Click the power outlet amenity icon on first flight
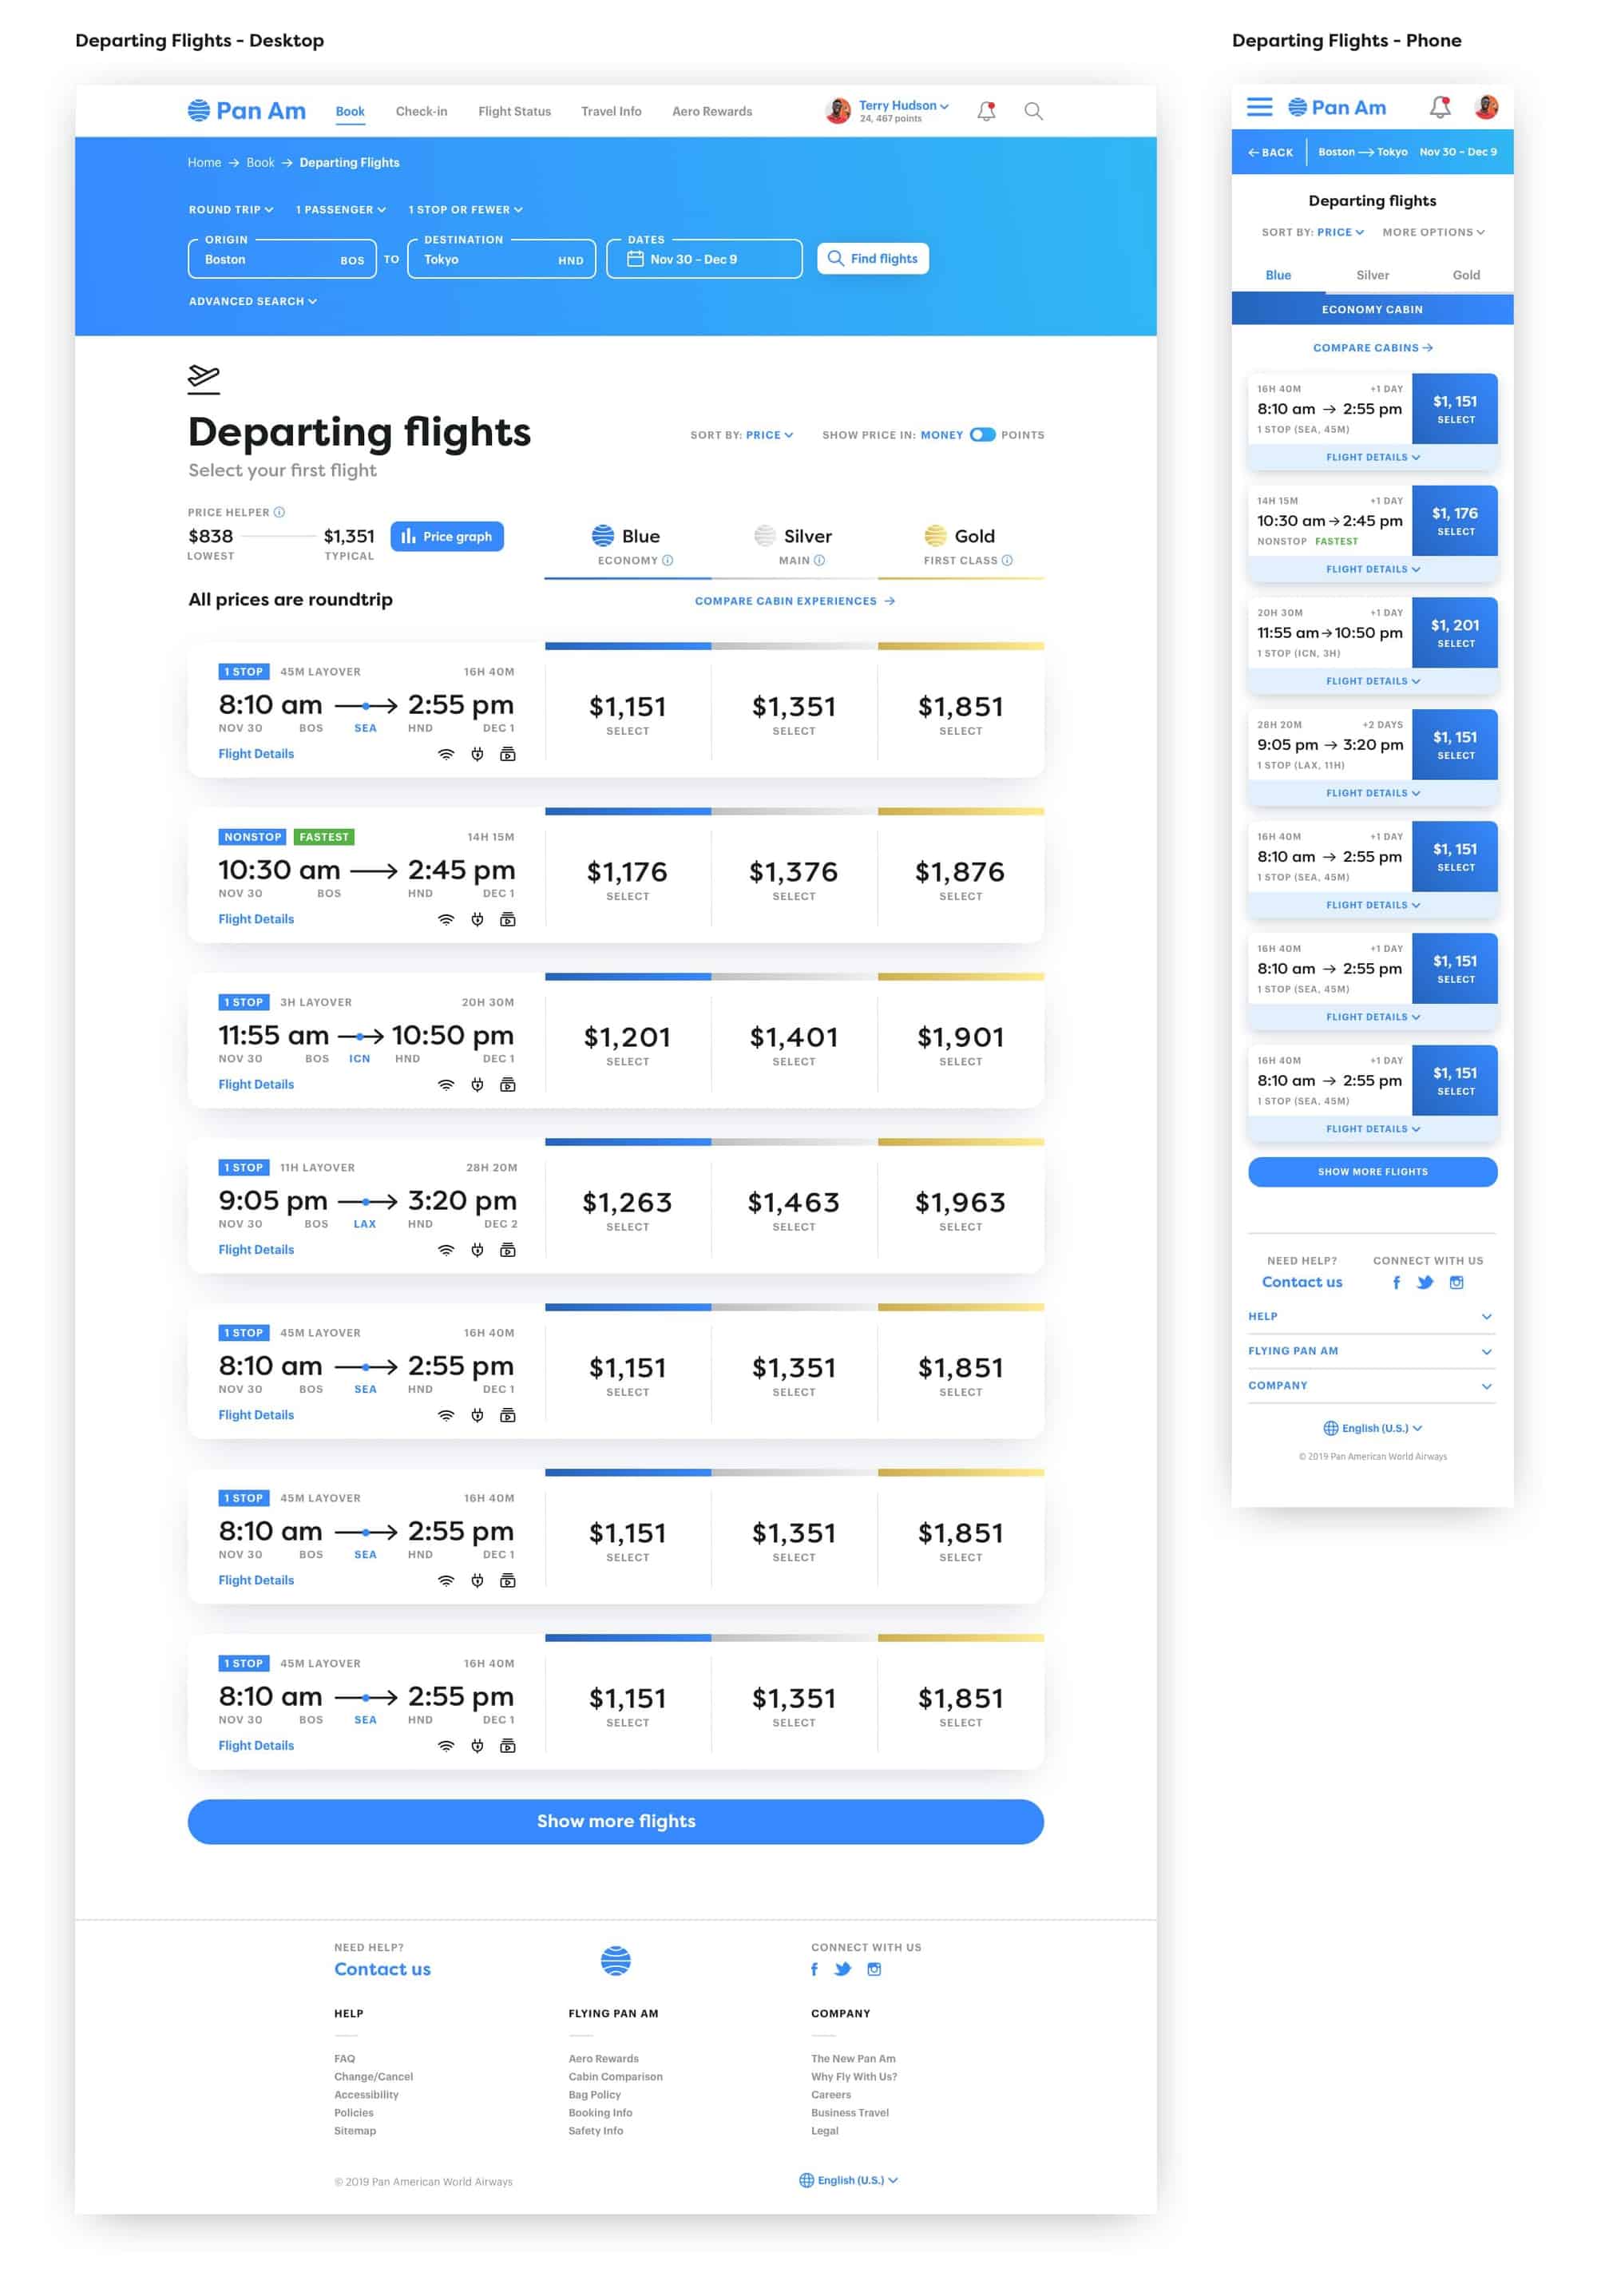Viewport: 1597px width, 2296px height. point(477,755)
